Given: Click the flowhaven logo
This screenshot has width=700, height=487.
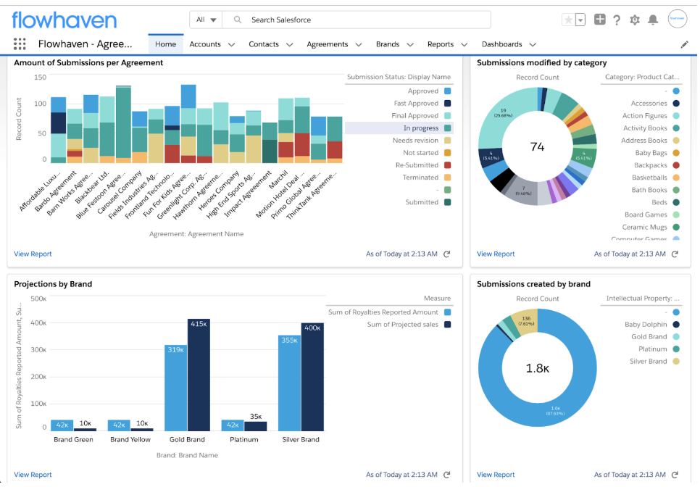Looking at the screenshot, I should point(64,20).
